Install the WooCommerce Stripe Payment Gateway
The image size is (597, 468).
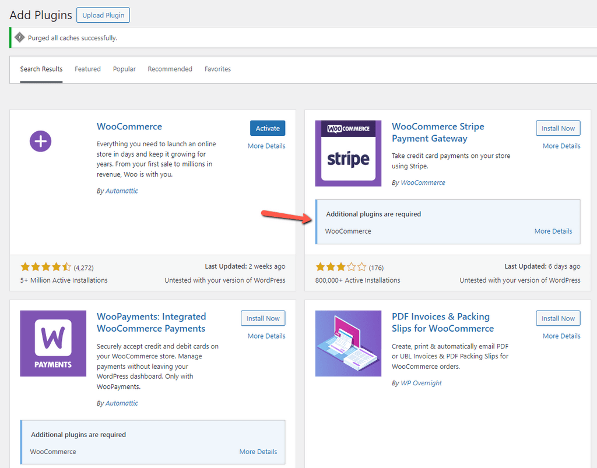point(558,128)
